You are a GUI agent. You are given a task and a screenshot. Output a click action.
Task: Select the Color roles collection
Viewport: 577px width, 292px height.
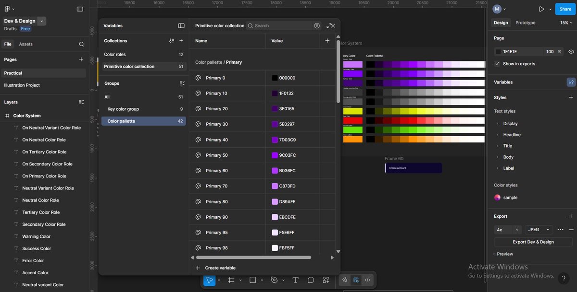pos(143,55)
